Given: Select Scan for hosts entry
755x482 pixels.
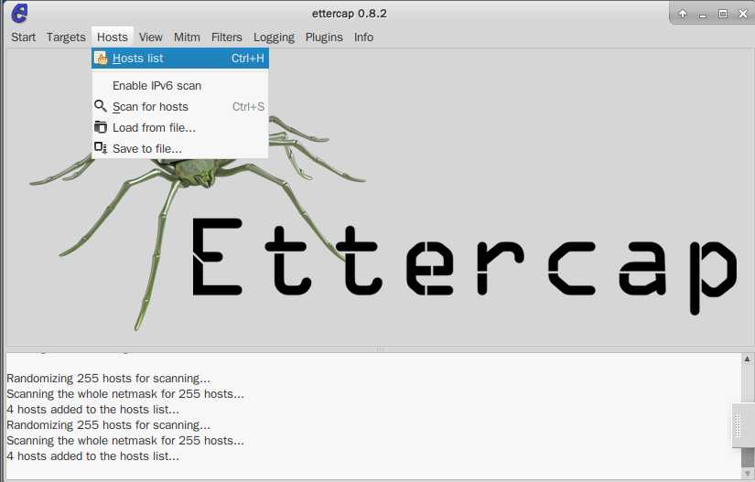Looking at the screenshot, I should click(x=180, y=106).
